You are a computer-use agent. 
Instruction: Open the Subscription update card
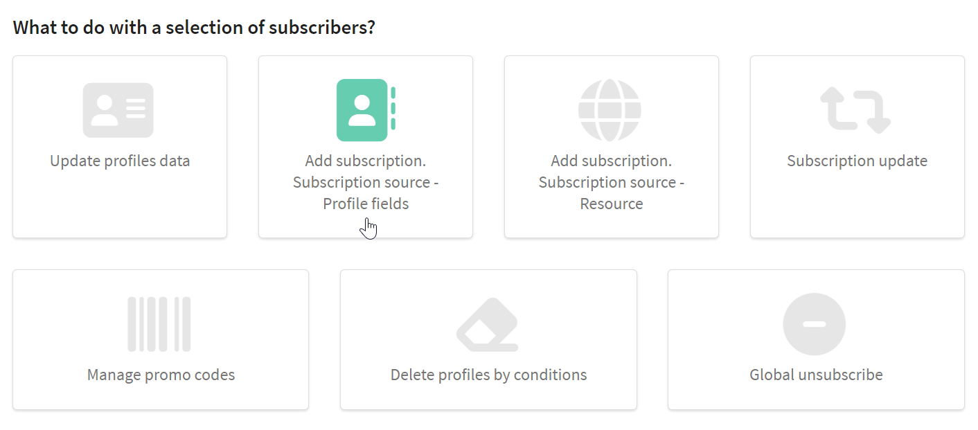(857, 147)
